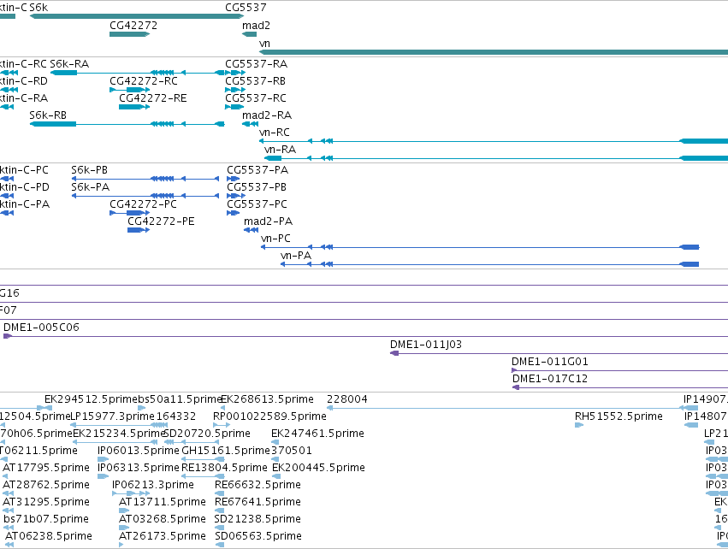Viewport: 728px width, 549px height.
Task: Click the vn-RC transcript label
Action: tap(275, 133)
